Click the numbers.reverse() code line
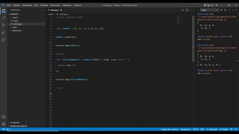This screenshot has width=239, height=134. pyautogui.click(x=66, y=37)
